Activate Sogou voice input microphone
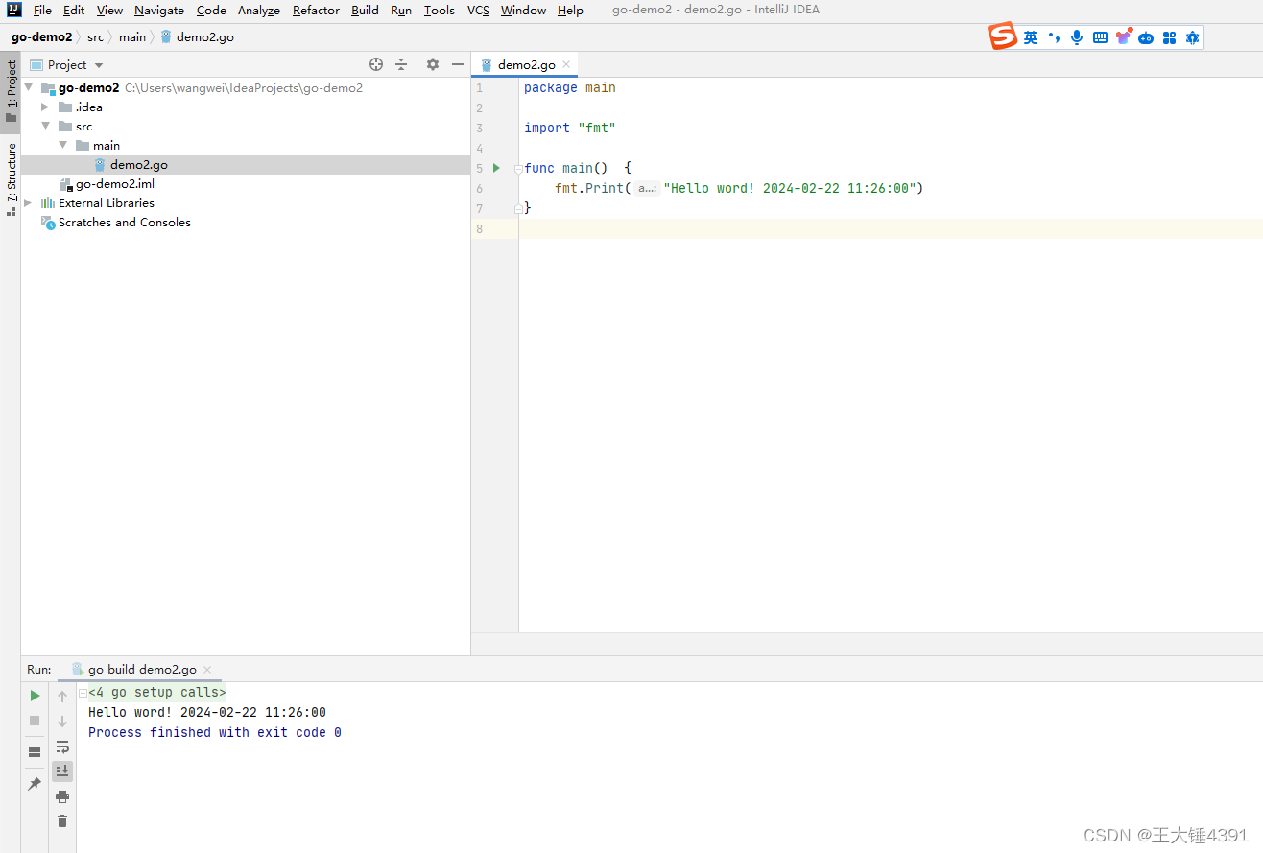The width and height of the screenshot is (1263, 853). pos(1076,36)
